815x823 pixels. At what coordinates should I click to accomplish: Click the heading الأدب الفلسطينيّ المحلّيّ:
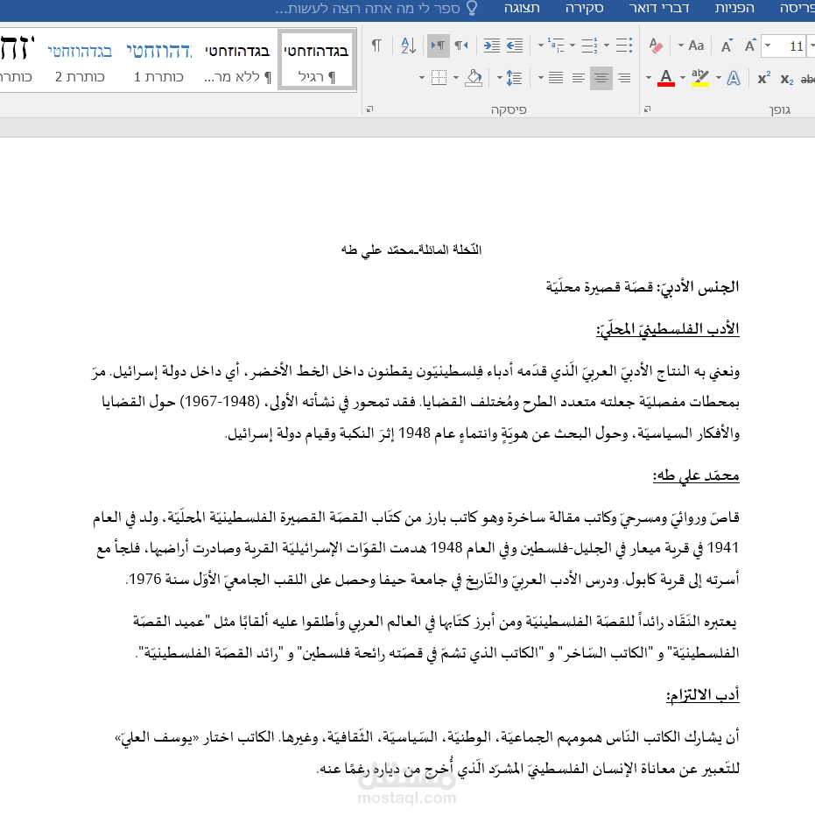668,329
